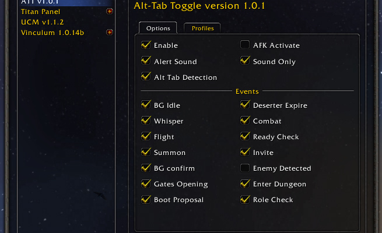Disable the Sound Only checkbox
Image resolution: width=382 pixels, height=233 pixels.
(245, 61)
